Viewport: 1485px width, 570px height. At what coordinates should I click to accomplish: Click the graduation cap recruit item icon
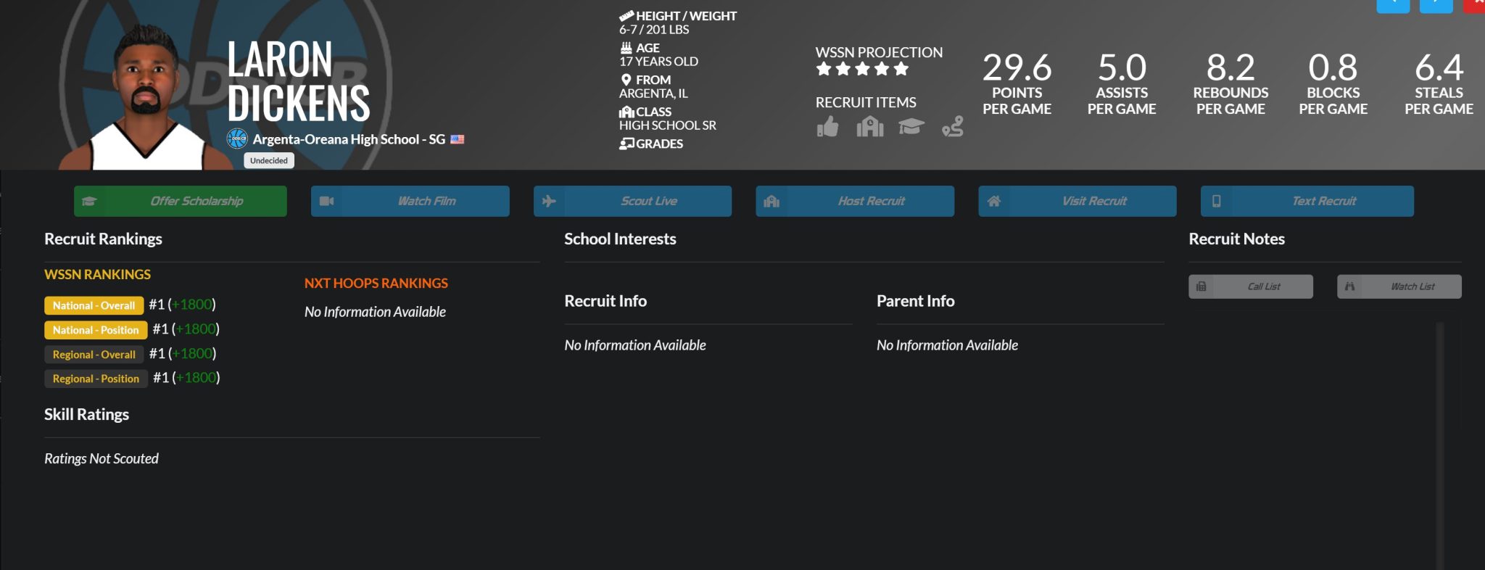(x=911, y=127)
